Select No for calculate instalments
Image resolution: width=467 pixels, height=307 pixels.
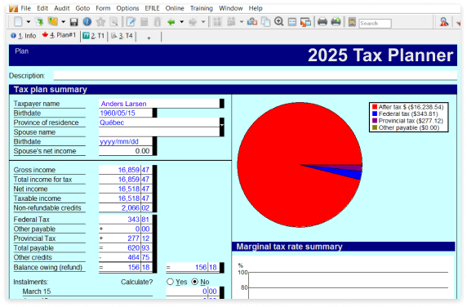point(194,282)
